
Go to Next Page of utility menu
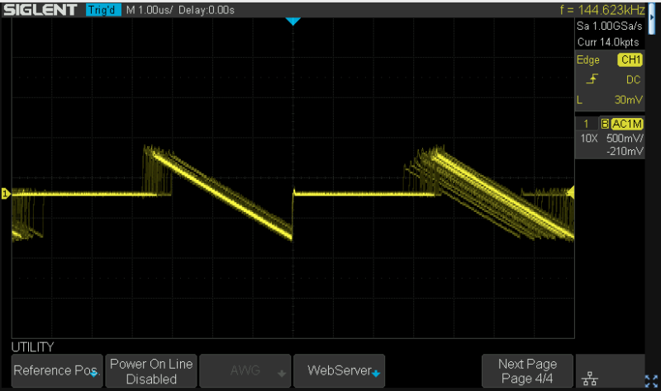coord(527,371)
